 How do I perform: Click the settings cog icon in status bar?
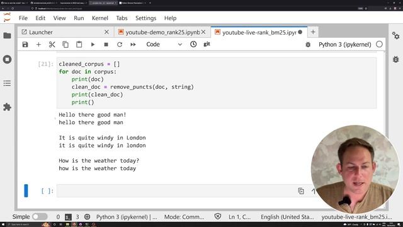pyautogui.click(x=87, y=217)
